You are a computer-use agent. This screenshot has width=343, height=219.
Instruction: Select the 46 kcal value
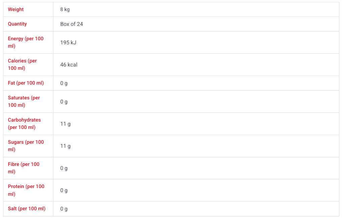69,65
